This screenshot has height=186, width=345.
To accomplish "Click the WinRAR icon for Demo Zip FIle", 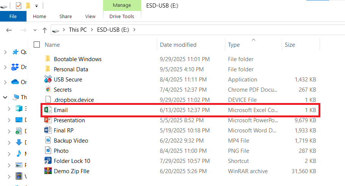I will [48, 171].
